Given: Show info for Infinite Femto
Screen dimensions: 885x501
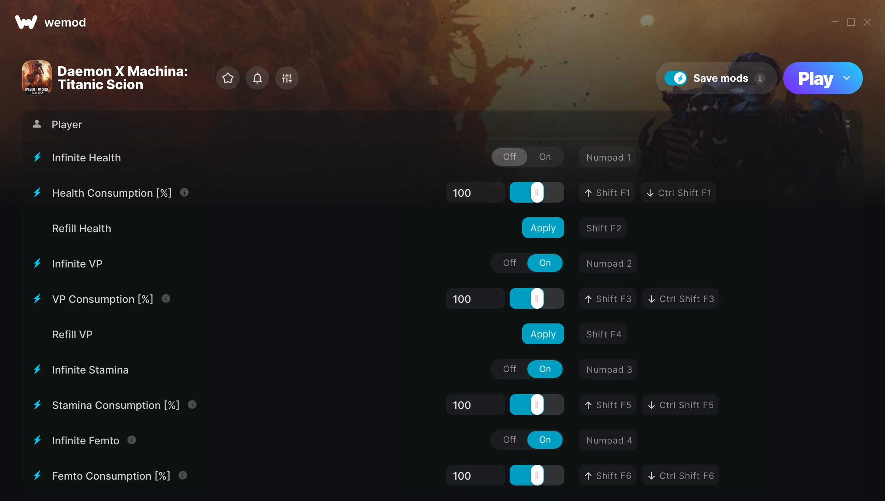Looking at the screenshot, I should (x=132, y=440).
